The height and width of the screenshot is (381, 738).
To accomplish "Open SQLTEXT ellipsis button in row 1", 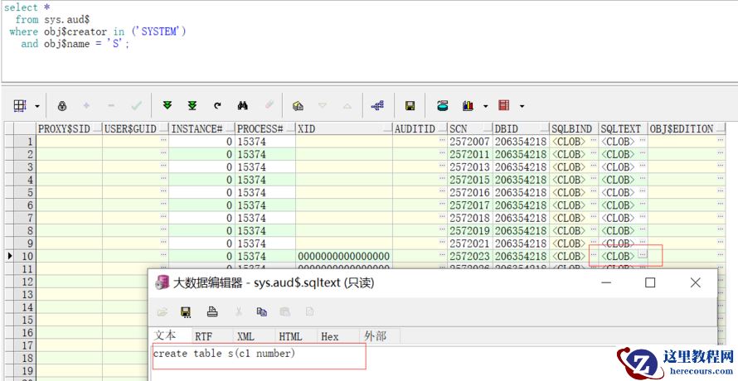I will 643,141.
